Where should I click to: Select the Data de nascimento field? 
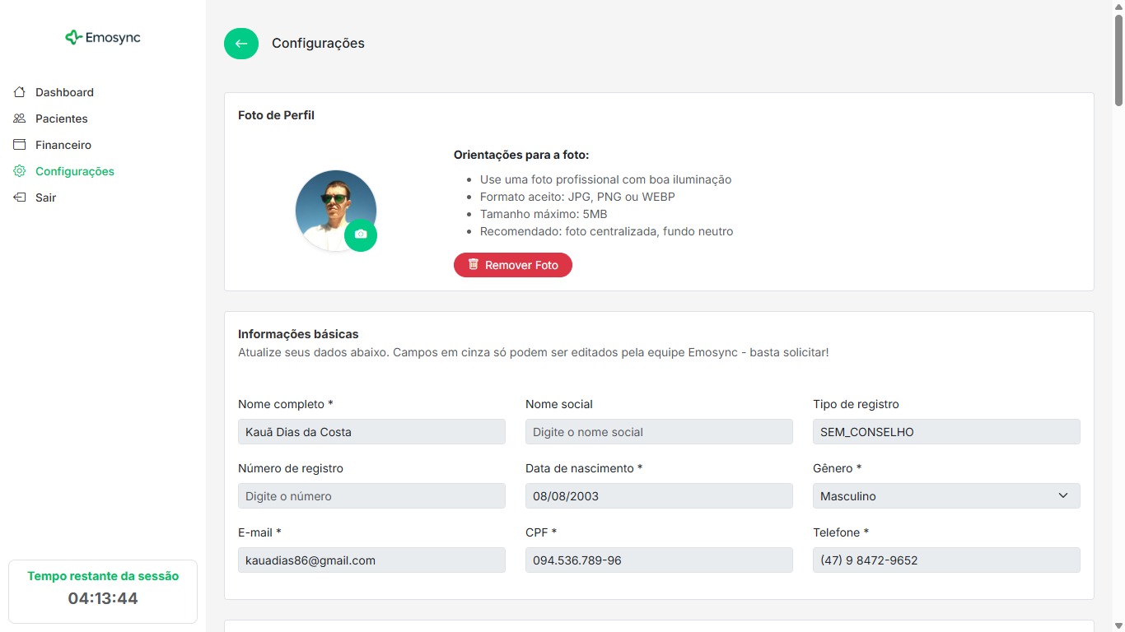pos(659,496)
